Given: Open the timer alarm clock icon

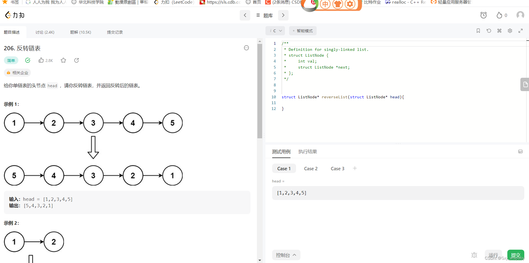Looking at the screenshot, I should (483, 15).
